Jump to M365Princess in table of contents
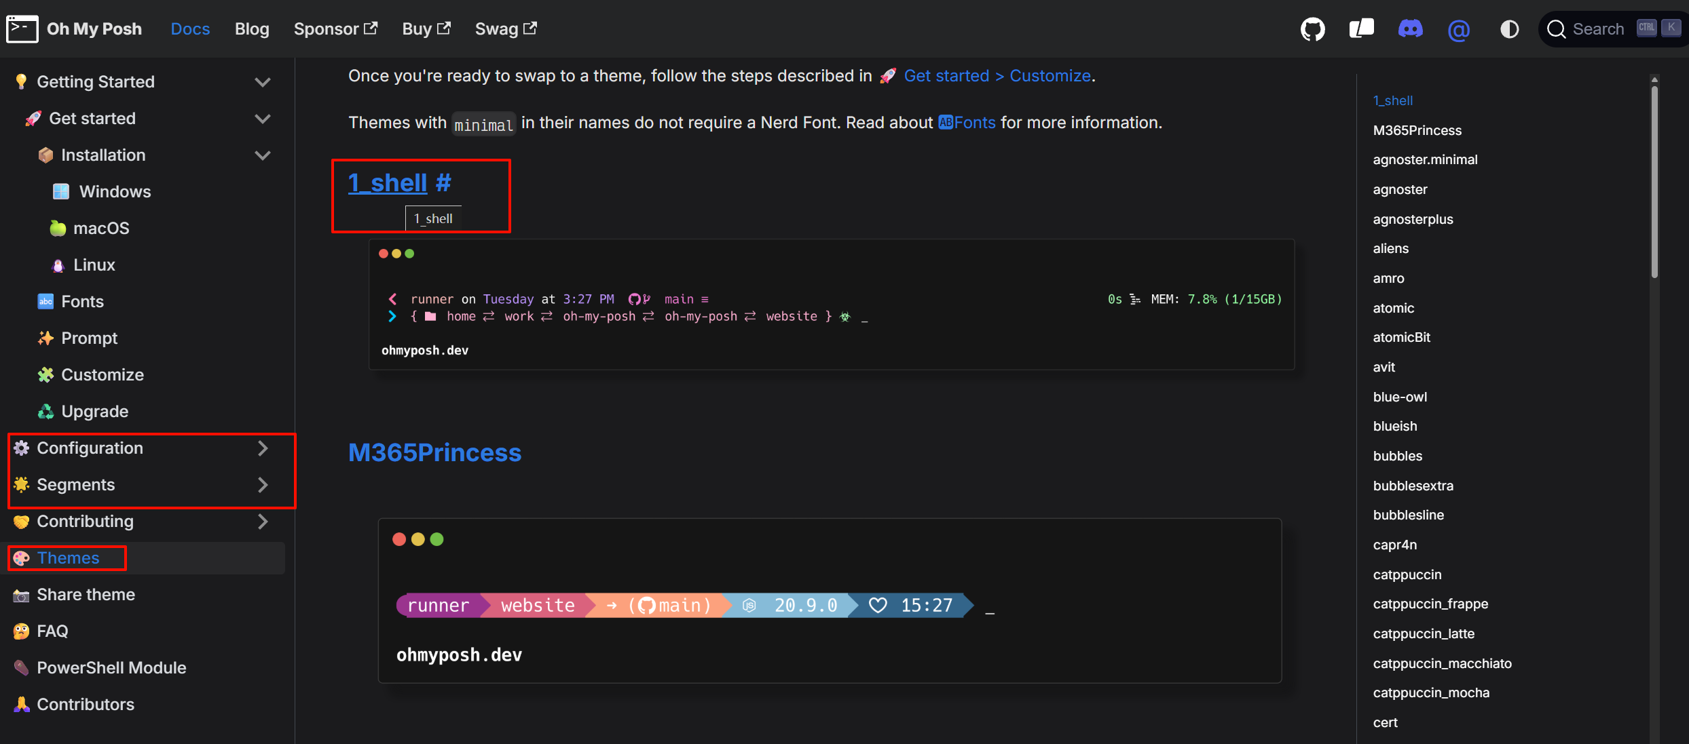The width and height of the screenshot is (1689, 744). tap(1417, 130)
